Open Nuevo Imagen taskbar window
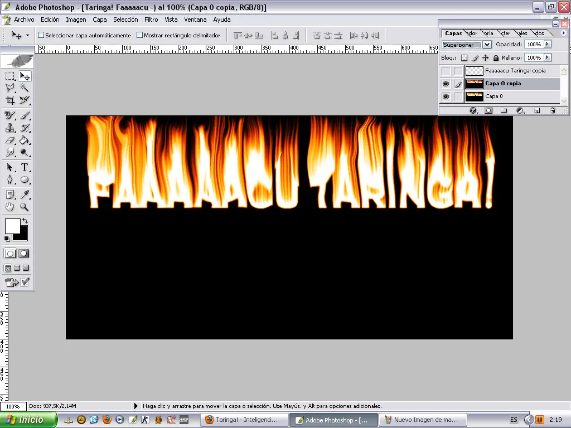 pos(423,420)
